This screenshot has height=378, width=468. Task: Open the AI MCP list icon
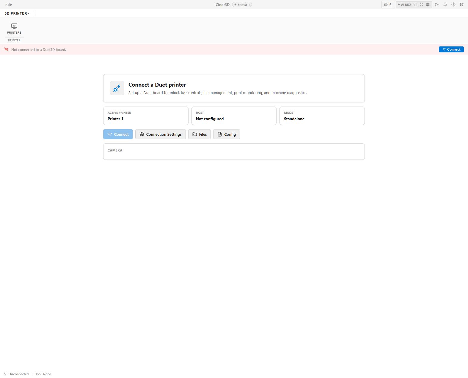[428, 4]
